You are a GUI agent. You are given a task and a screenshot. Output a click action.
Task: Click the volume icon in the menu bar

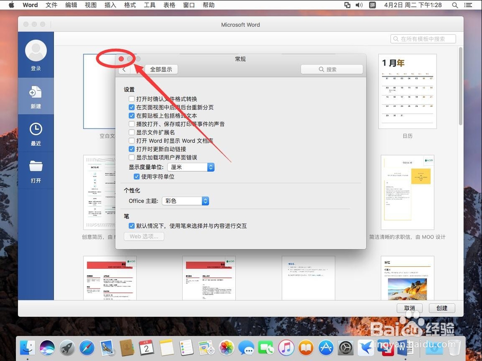coord(359,5)
